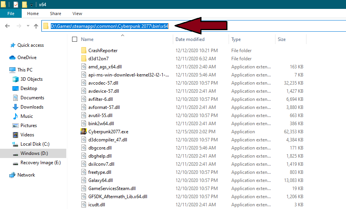Open the View ribbon tab

[x=77, y=14]
